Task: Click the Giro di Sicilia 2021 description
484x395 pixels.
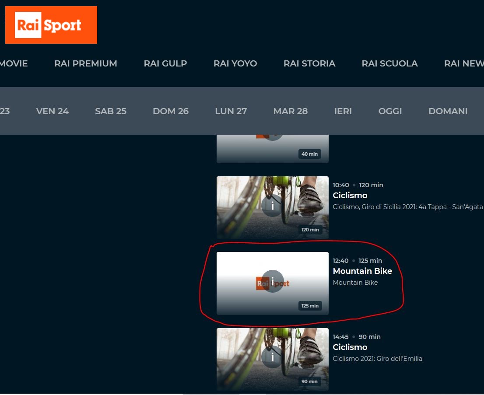Action: (408, 207)
